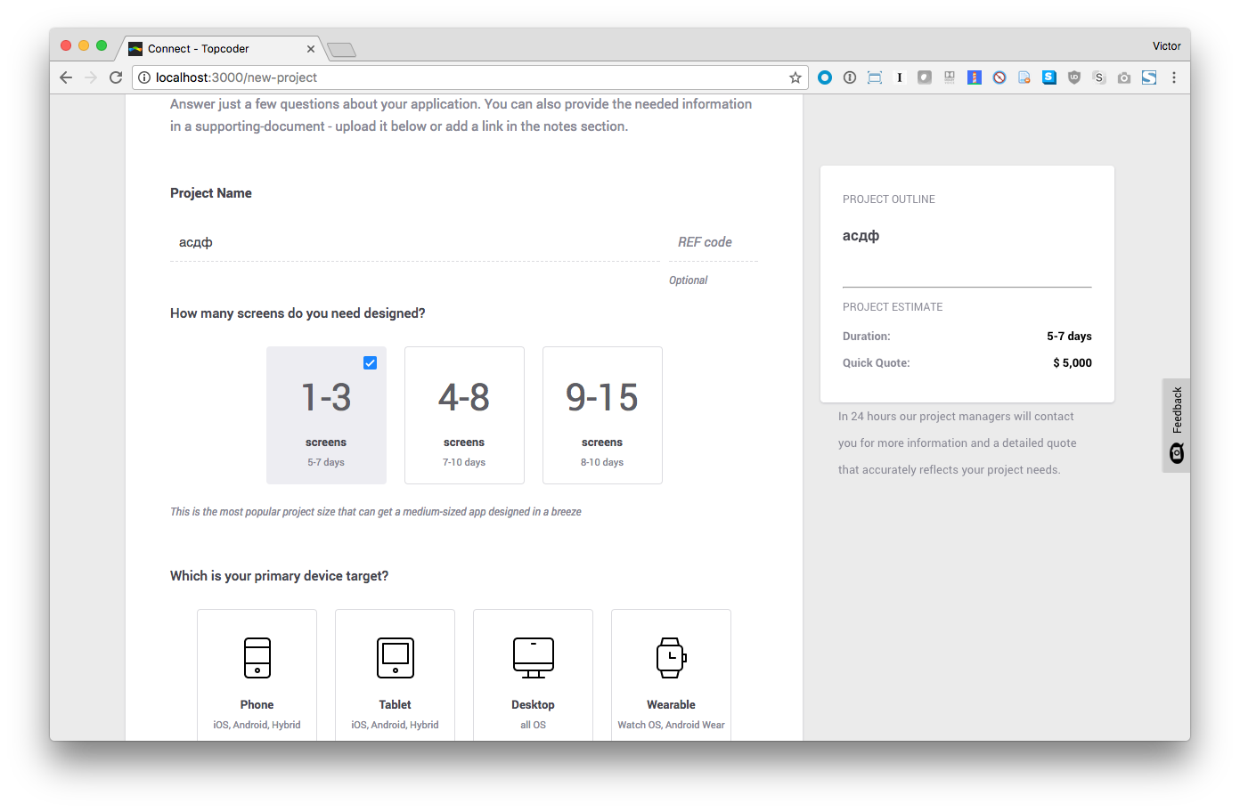
Task: Open the Instapaper 'I' extension
Action: pos(900,77)
